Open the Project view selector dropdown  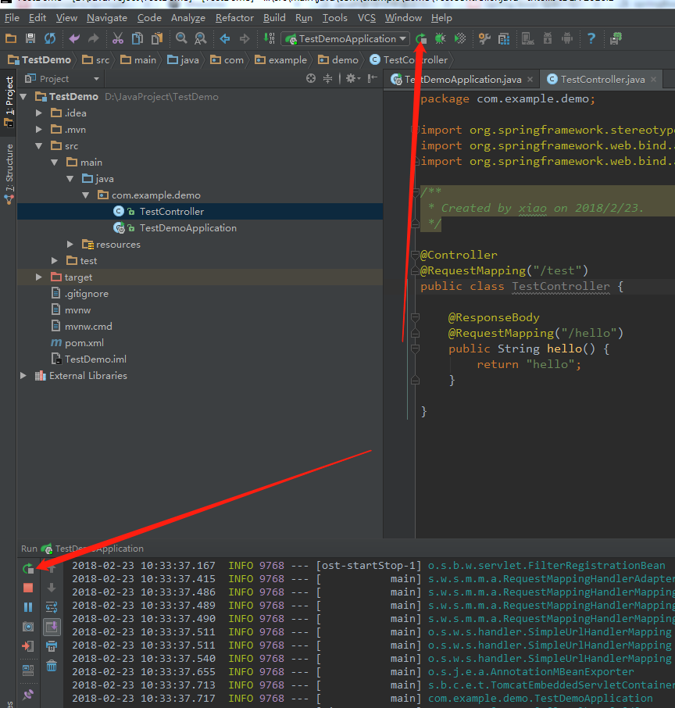[62, 79]
